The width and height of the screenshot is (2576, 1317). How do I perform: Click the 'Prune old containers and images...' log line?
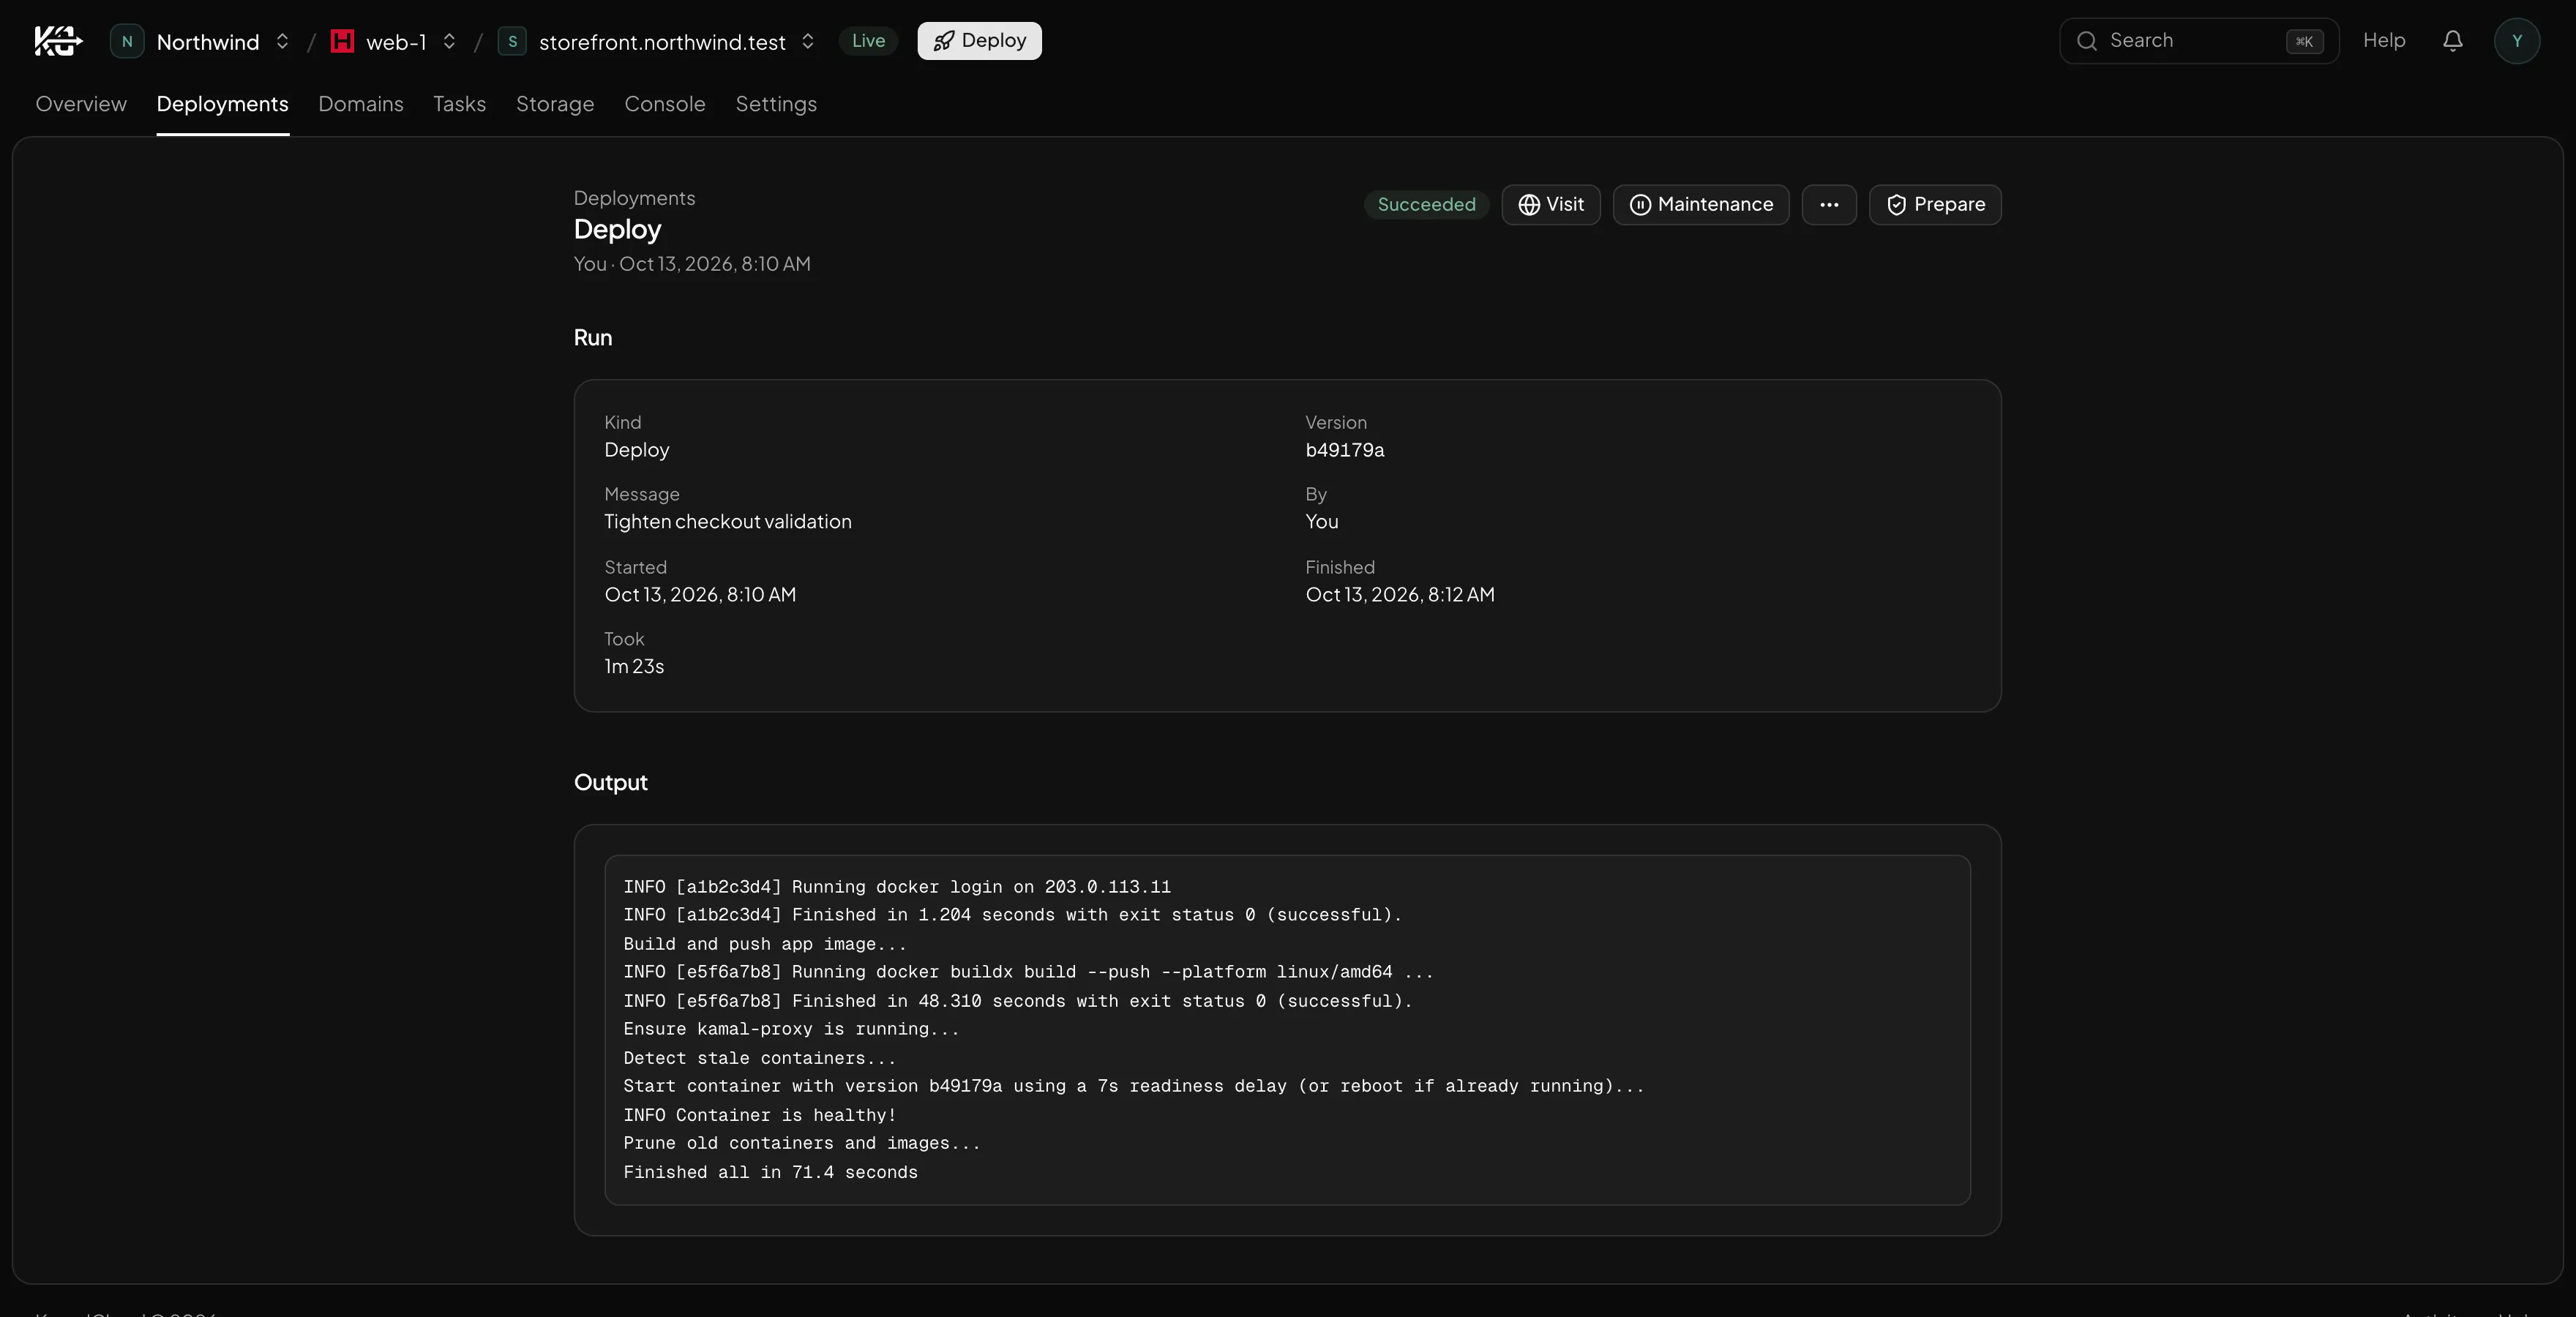coord(802,1143)
